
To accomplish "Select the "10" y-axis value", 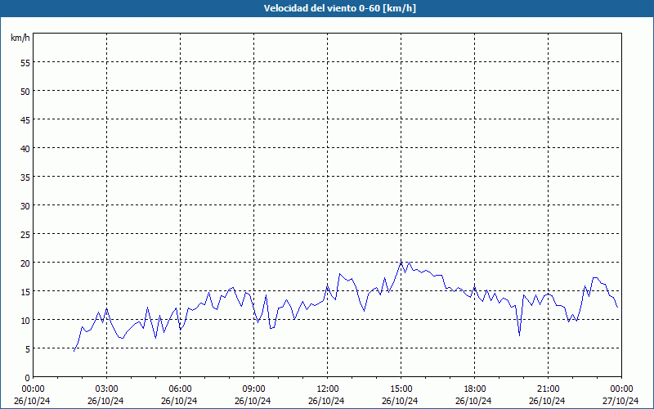I will click(x=25, y=320).
